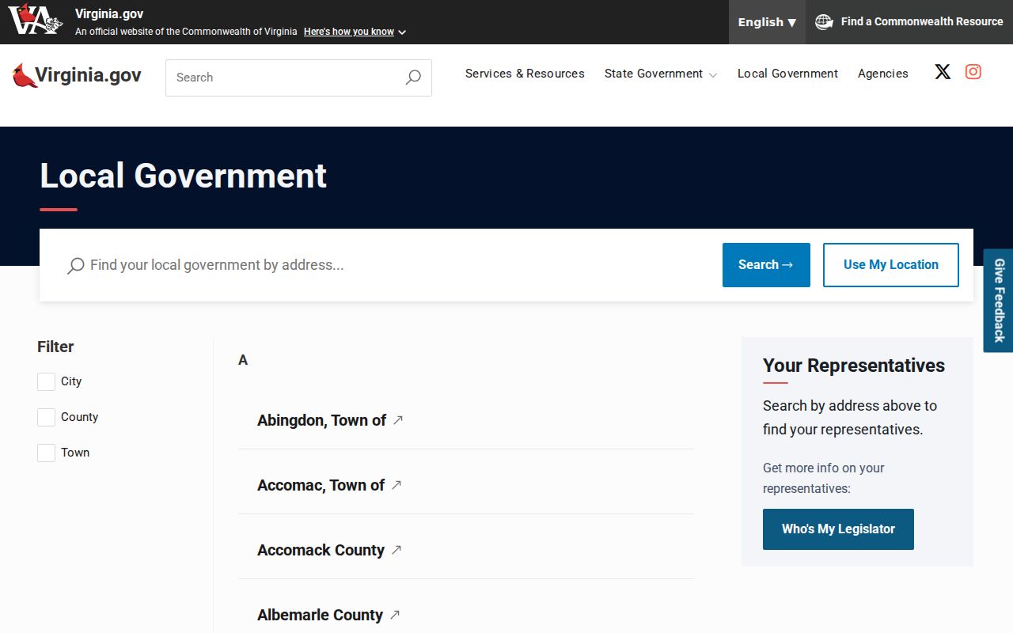Viewport: 1013px width, 633px height.
Task: Click the globe icon for Commonwealth Resource
Action: point(824,21)
